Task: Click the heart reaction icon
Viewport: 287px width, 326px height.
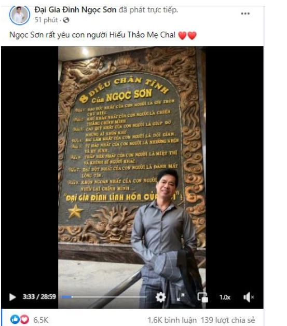Action: (x=24, y=319)
